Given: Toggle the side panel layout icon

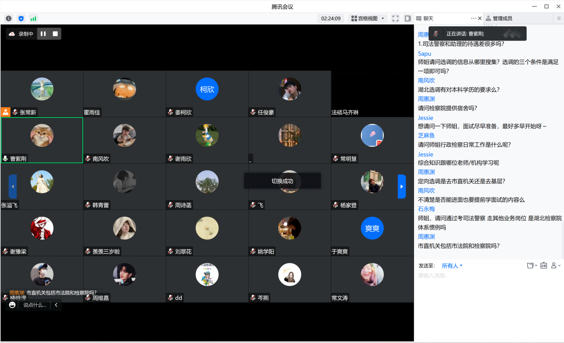Looking at the screenshot, I should click(407, 19).
